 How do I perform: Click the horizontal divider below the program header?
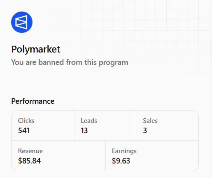click(106, 80)
